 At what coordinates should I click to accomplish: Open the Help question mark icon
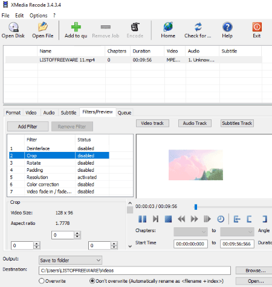(x=227, y=27)
